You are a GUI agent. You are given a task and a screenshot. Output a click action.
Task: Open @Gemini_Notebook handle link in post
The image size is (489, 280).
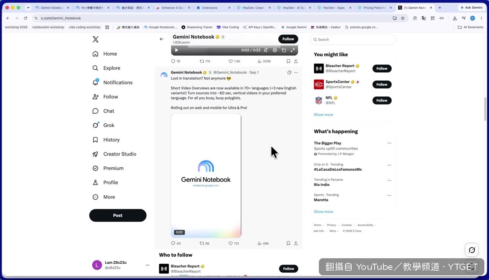[230, 72]
